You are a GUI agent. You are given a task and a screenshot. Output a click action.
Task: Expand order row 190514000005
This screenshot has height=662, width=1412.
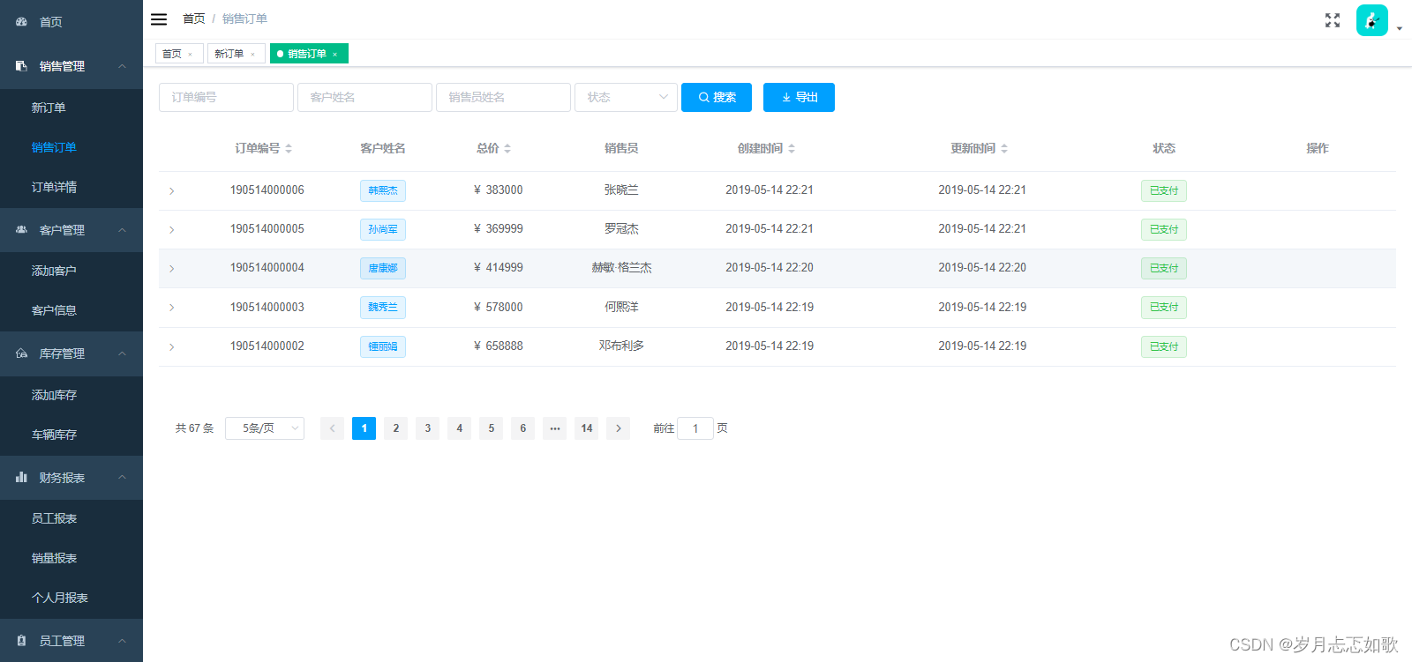click(x=171, y=230)
